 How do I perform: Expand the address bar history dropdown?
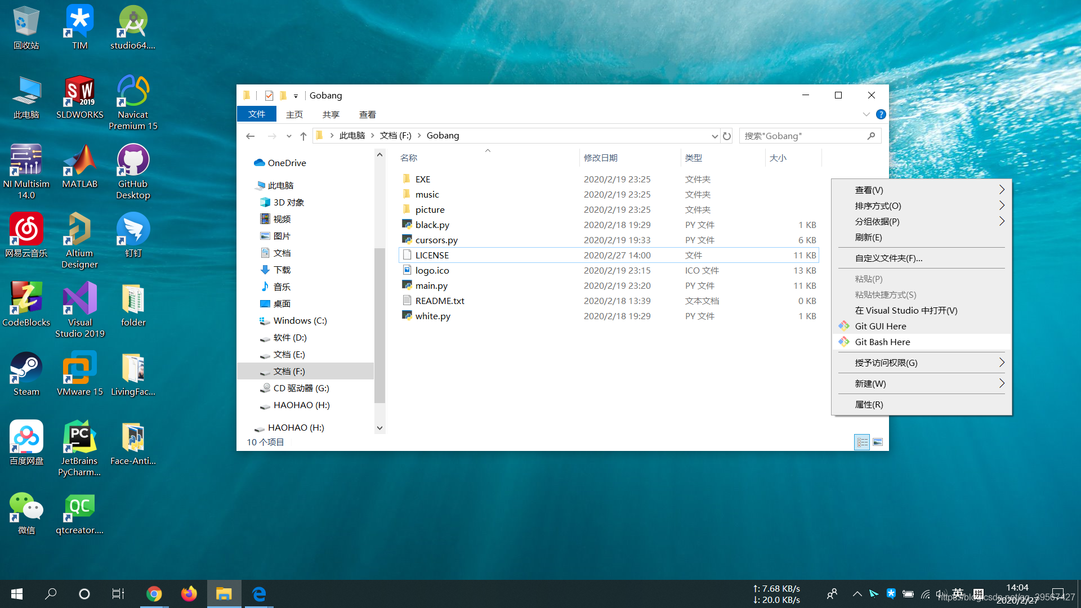pos(714,136)
